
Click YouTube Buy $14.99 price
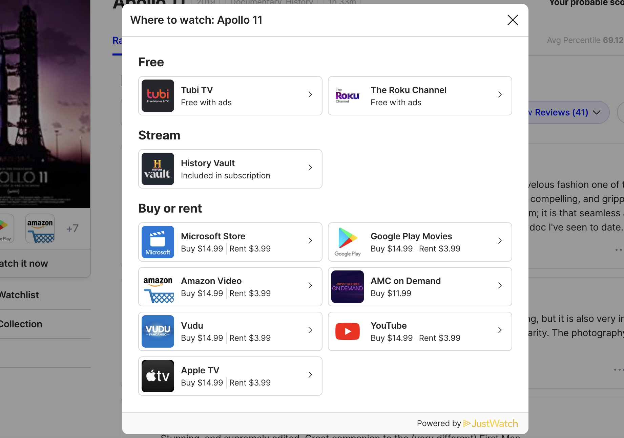[x=392, y=338]
